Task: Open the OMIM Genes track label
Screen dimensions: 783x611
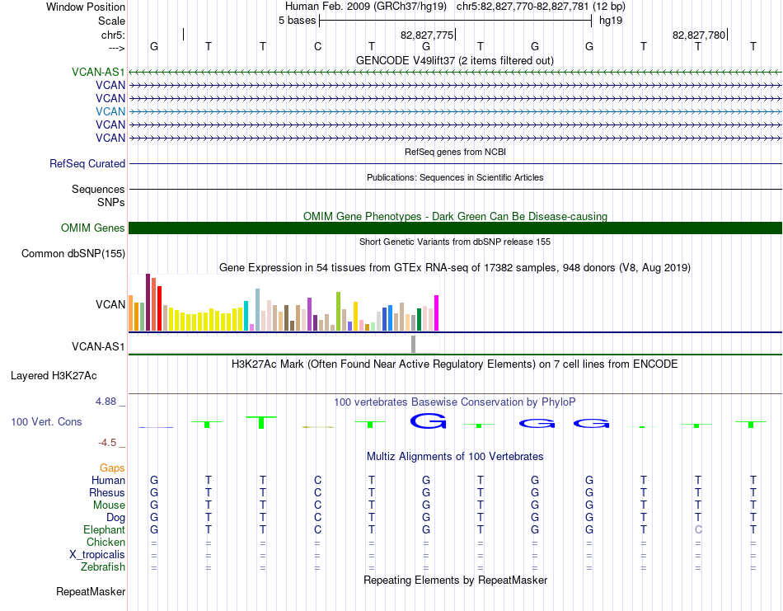Action: point(92,228)
